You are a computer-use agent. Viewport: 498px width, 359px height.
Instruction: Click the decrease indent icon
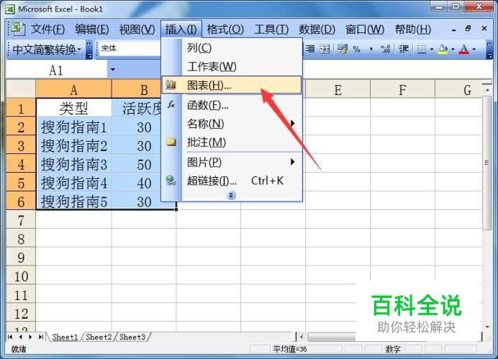[404, 49]
